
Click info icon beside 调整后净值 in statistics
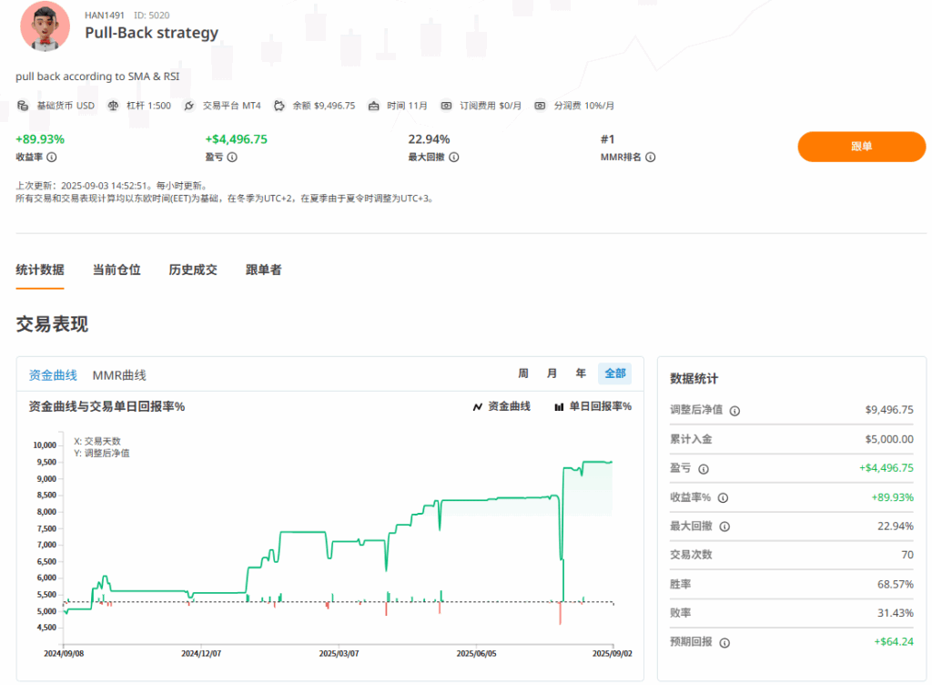tap(734, 411)
